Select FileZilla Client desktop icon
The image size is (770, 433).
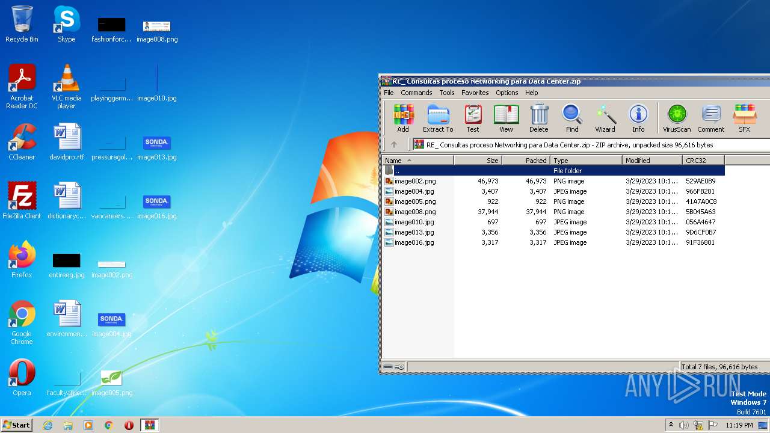pos(22,201)
